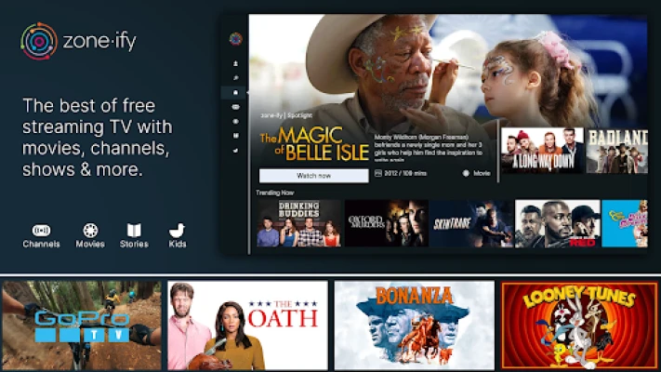
Task: Open The Oath movie tile
Action: click(248, 325)
